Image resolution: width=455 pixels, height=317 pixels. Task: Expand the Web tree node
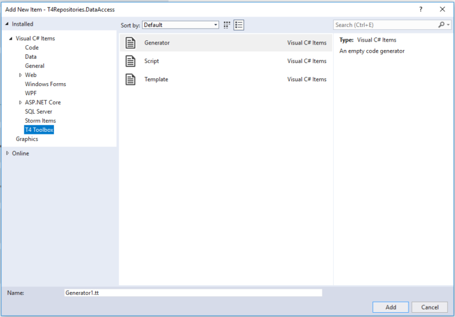[x=20, y=75]
